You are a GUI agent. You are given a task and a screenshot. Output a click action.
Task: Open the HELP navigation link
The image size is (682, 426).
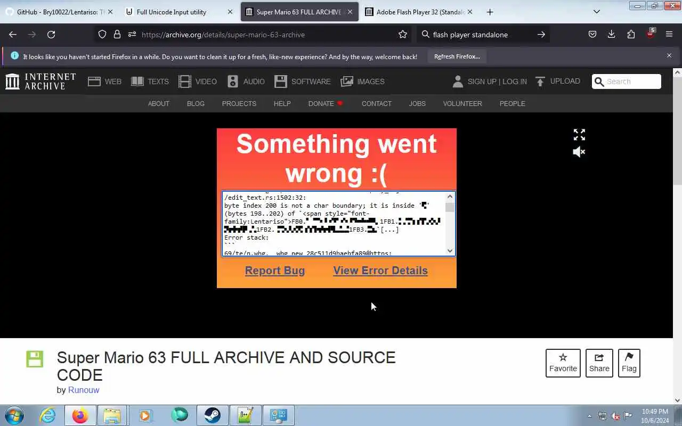click(282, 104)
